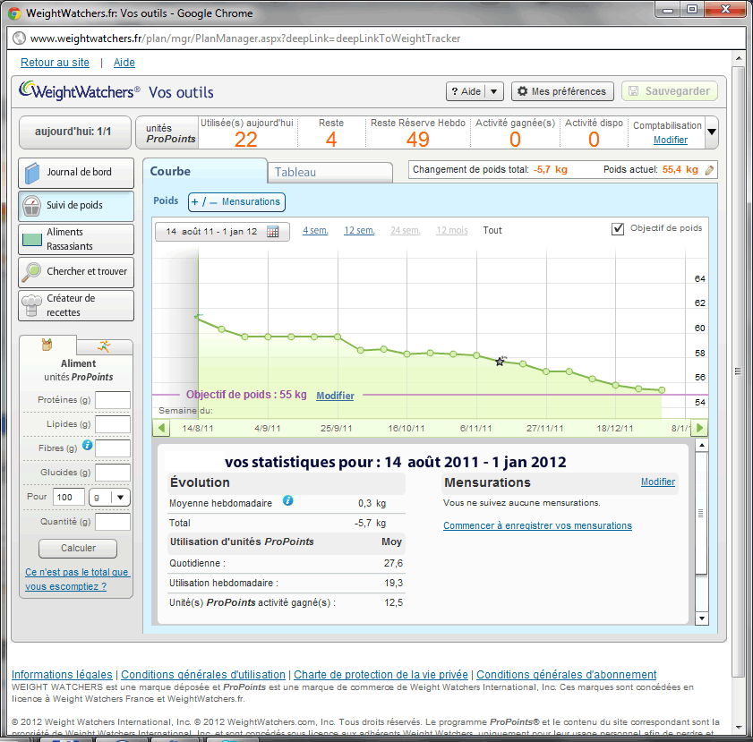This screenshot has height=742, width=753.
Task: Click the floppy disk Sauvegarder icon
Action: pyautogui.click(x=633, y=91)
